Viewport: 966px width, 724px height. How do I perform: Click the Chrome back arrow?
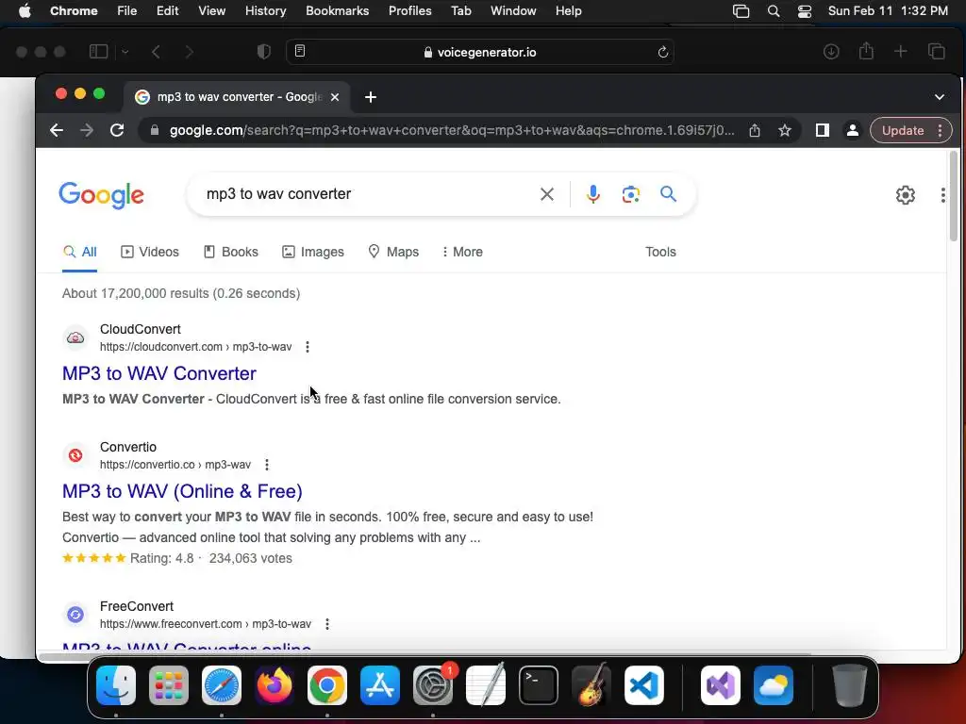(57, 130)
